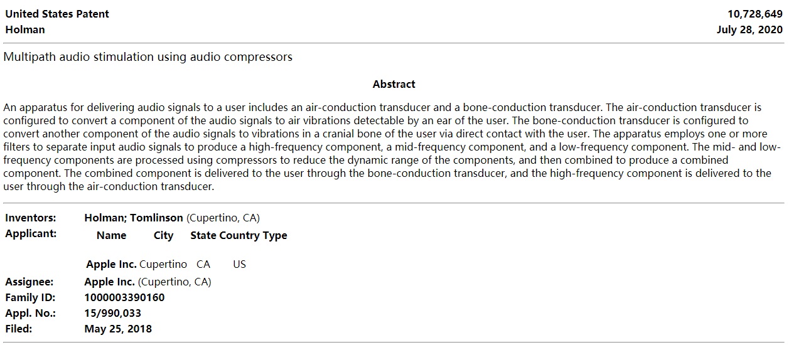Click the United States Patent header
The image size is (789, 345).
click(x=57, y=14)
